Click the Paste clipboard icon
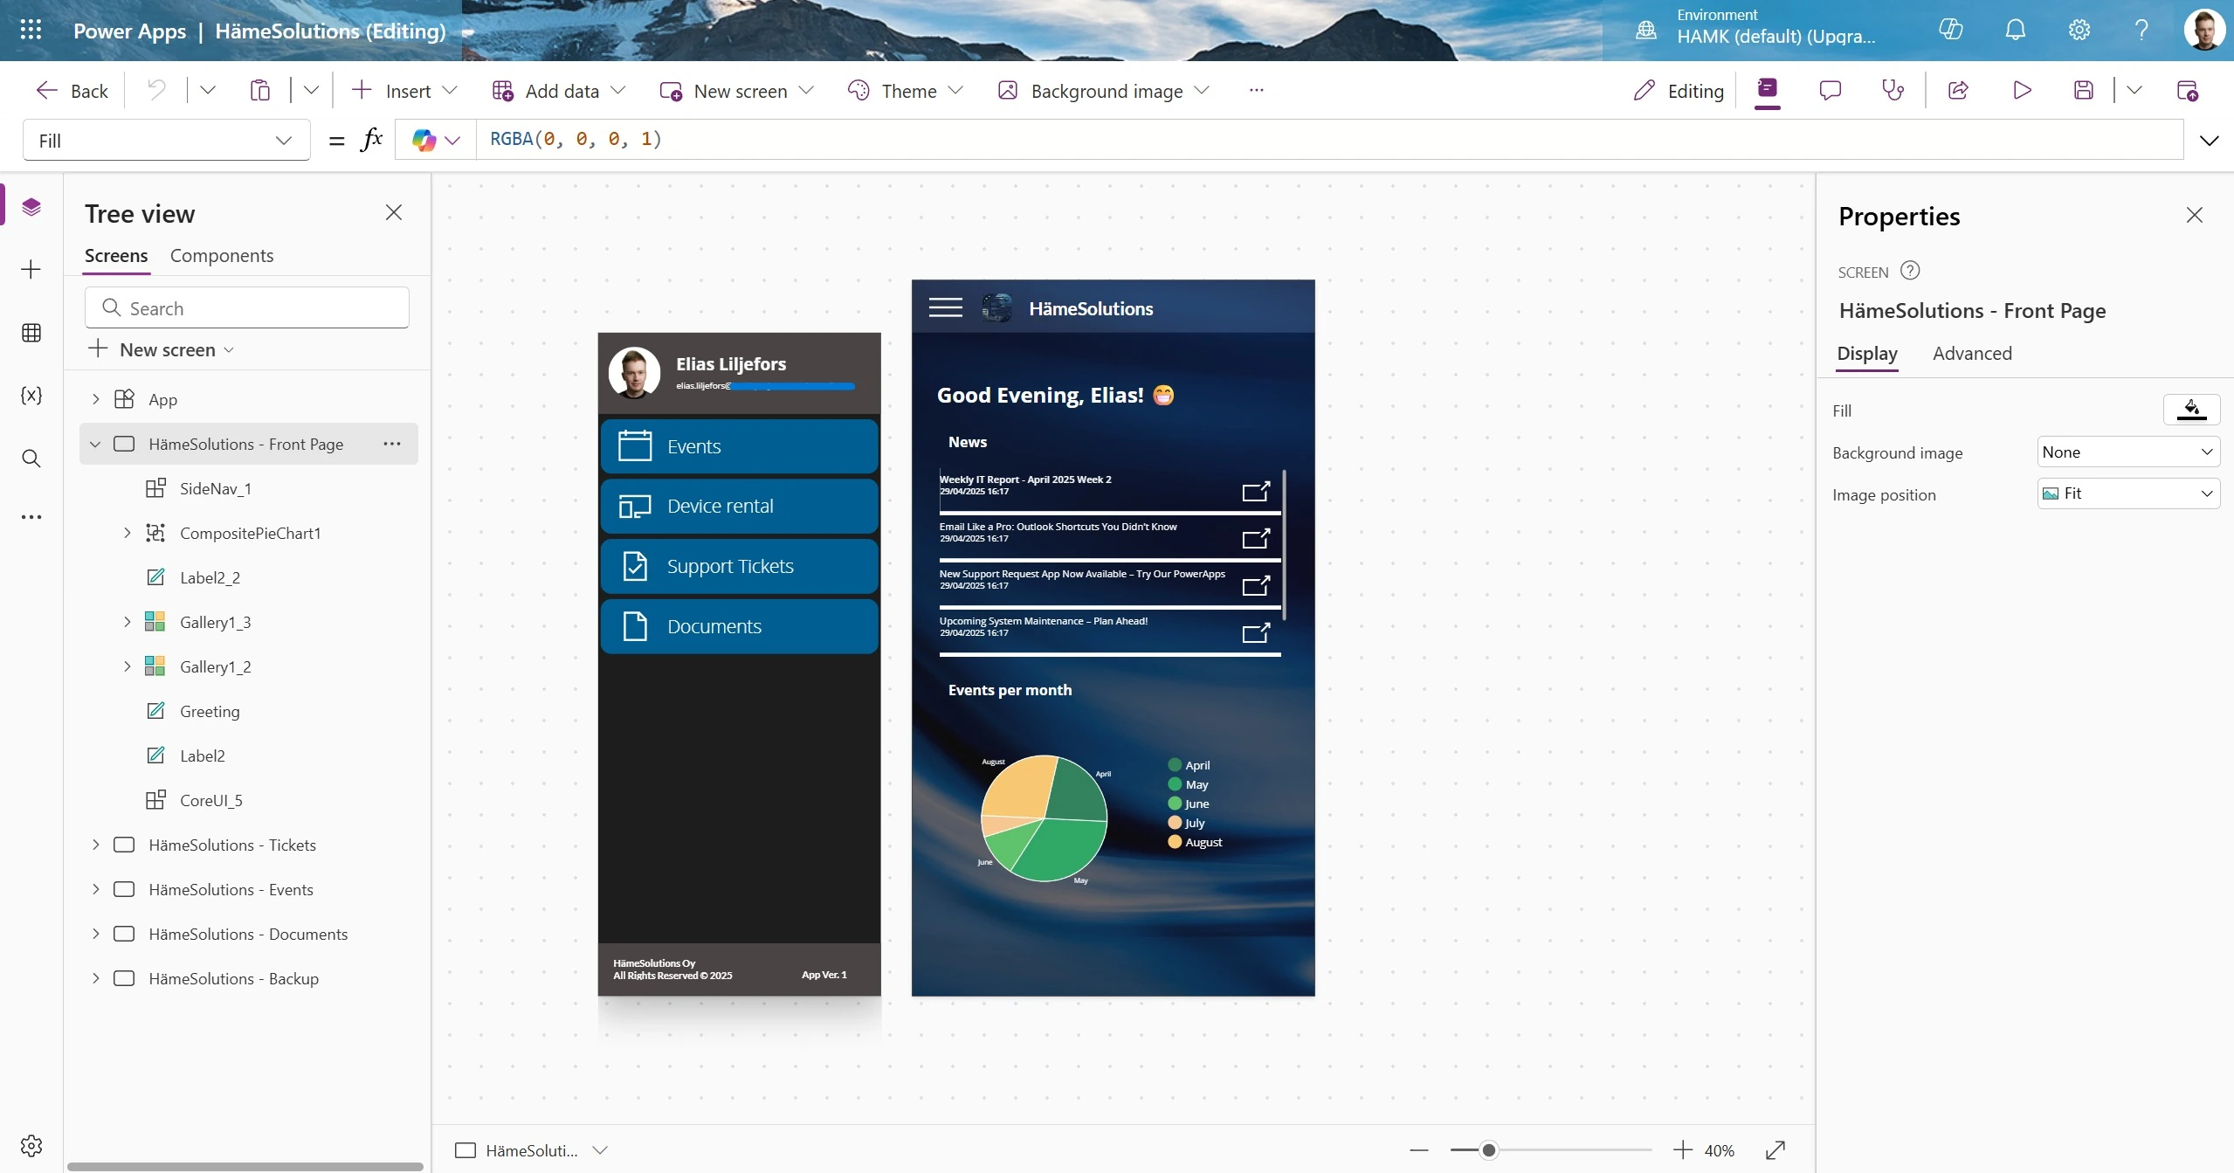Image resolution: width=2234 pixels, height=1173 pixels. pos(259,90)
